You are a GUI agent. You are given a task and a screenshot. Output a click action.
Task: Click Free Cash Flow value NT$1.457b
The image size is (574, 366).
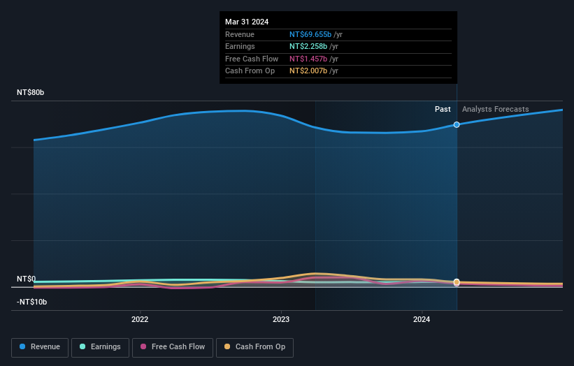[x=308, y=59]
